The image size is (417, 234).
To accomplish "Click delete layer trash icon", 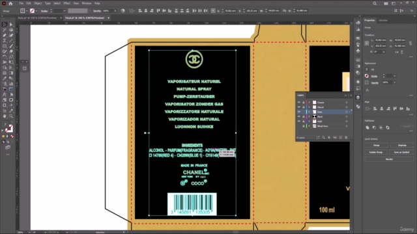I will (x=346, y=137).
